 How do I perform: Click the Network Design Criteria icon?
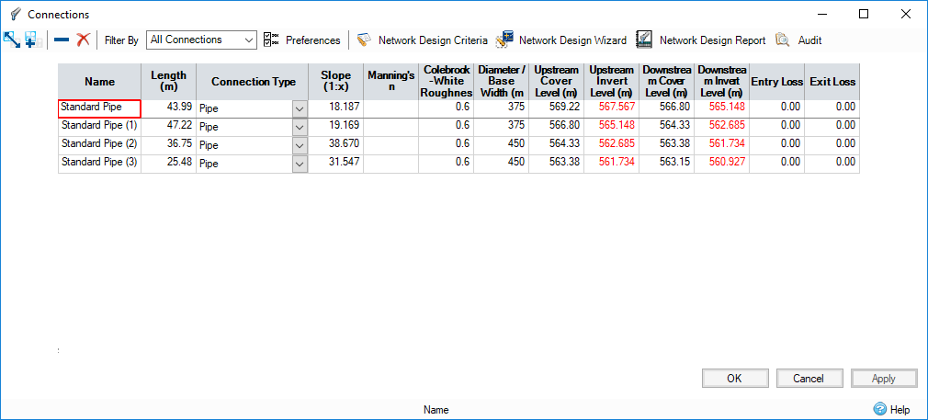(363, 40)
